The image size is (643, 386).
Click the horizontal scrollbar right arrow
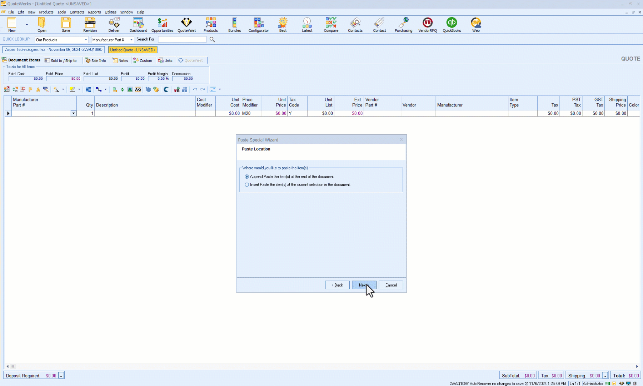[x=637, y=366]
